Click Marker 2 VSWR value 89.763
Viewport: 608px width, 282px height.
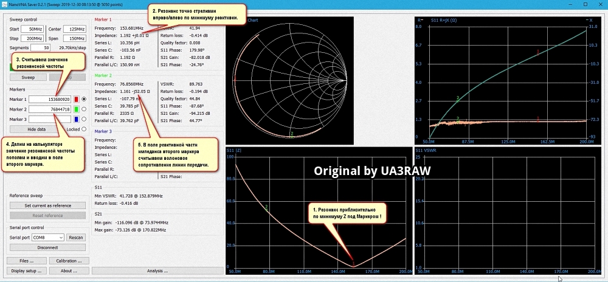point(196,84)
